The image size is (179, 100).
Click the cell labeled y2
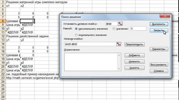point(27,40)
